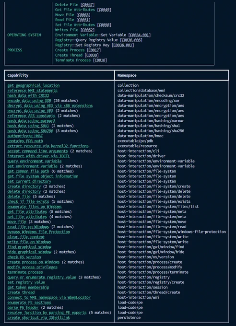This screenshot has width=236, height=326.
Task: Open the C0063 Move File ID link
Action: [x=83, y=15]
